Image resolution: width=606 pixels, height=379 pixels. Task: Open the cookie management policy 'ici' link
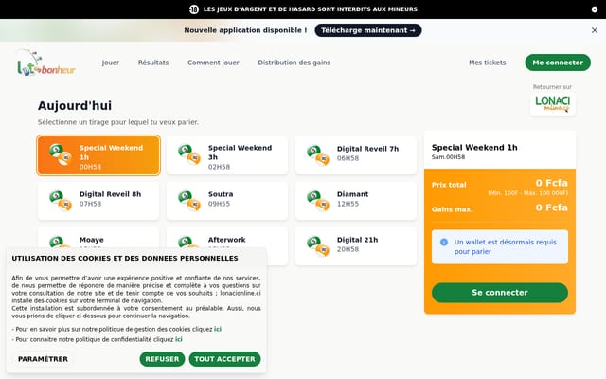tap(218, 329)
